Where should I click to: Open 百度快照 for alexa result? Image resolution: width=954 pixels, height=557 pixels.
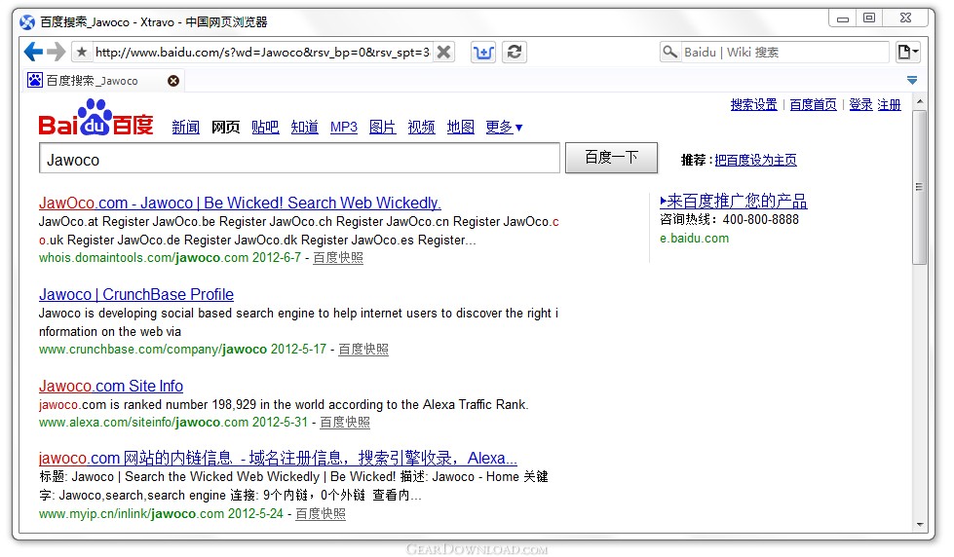click(345, 422)
